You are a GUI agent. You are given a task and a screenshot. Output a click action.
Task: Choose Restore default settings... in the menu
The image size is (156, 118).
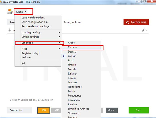point(36,26)
